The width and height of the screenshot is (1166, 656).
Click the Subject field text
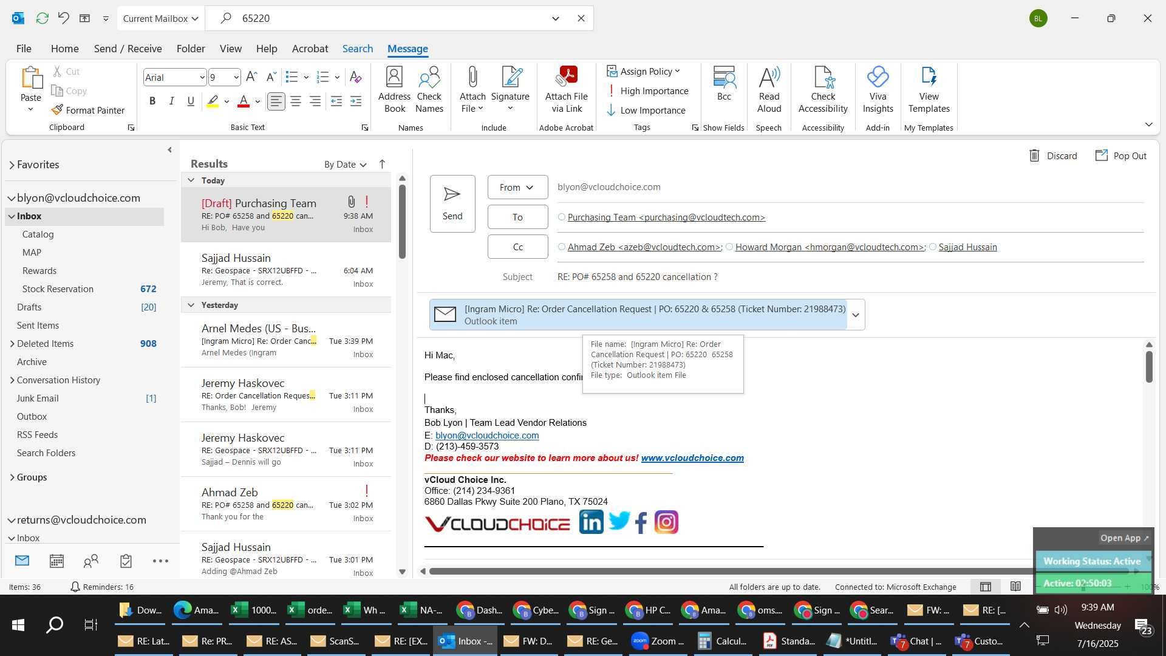tap(637, 277)
